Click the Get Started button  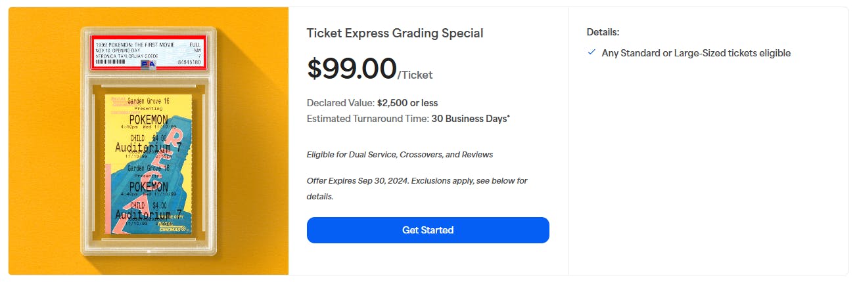click(x=428, y=230)
